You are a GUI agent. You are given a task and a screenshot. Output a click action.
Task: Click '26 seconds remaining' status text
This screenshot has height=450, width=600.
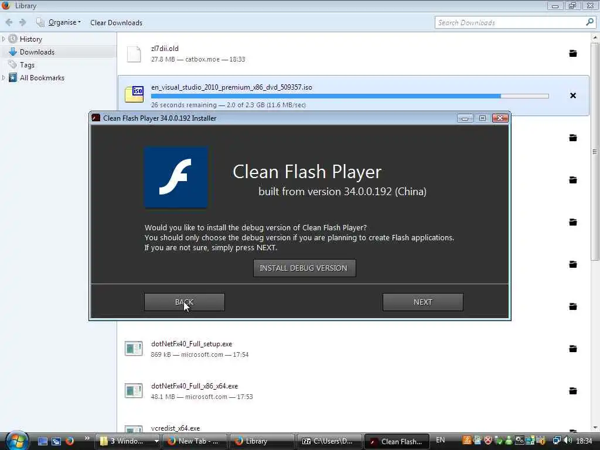click(183, 105)
